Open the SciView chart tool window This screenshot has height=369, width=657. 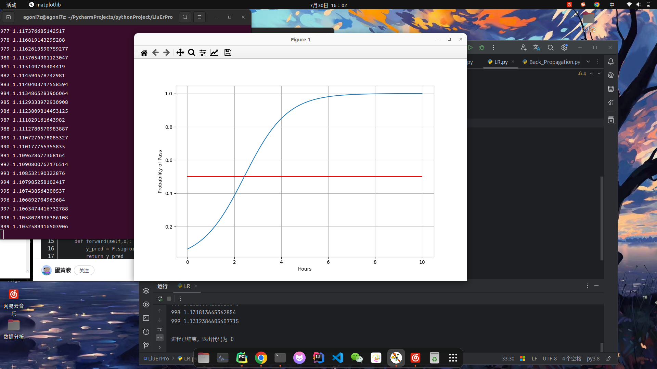pos(611,102)
